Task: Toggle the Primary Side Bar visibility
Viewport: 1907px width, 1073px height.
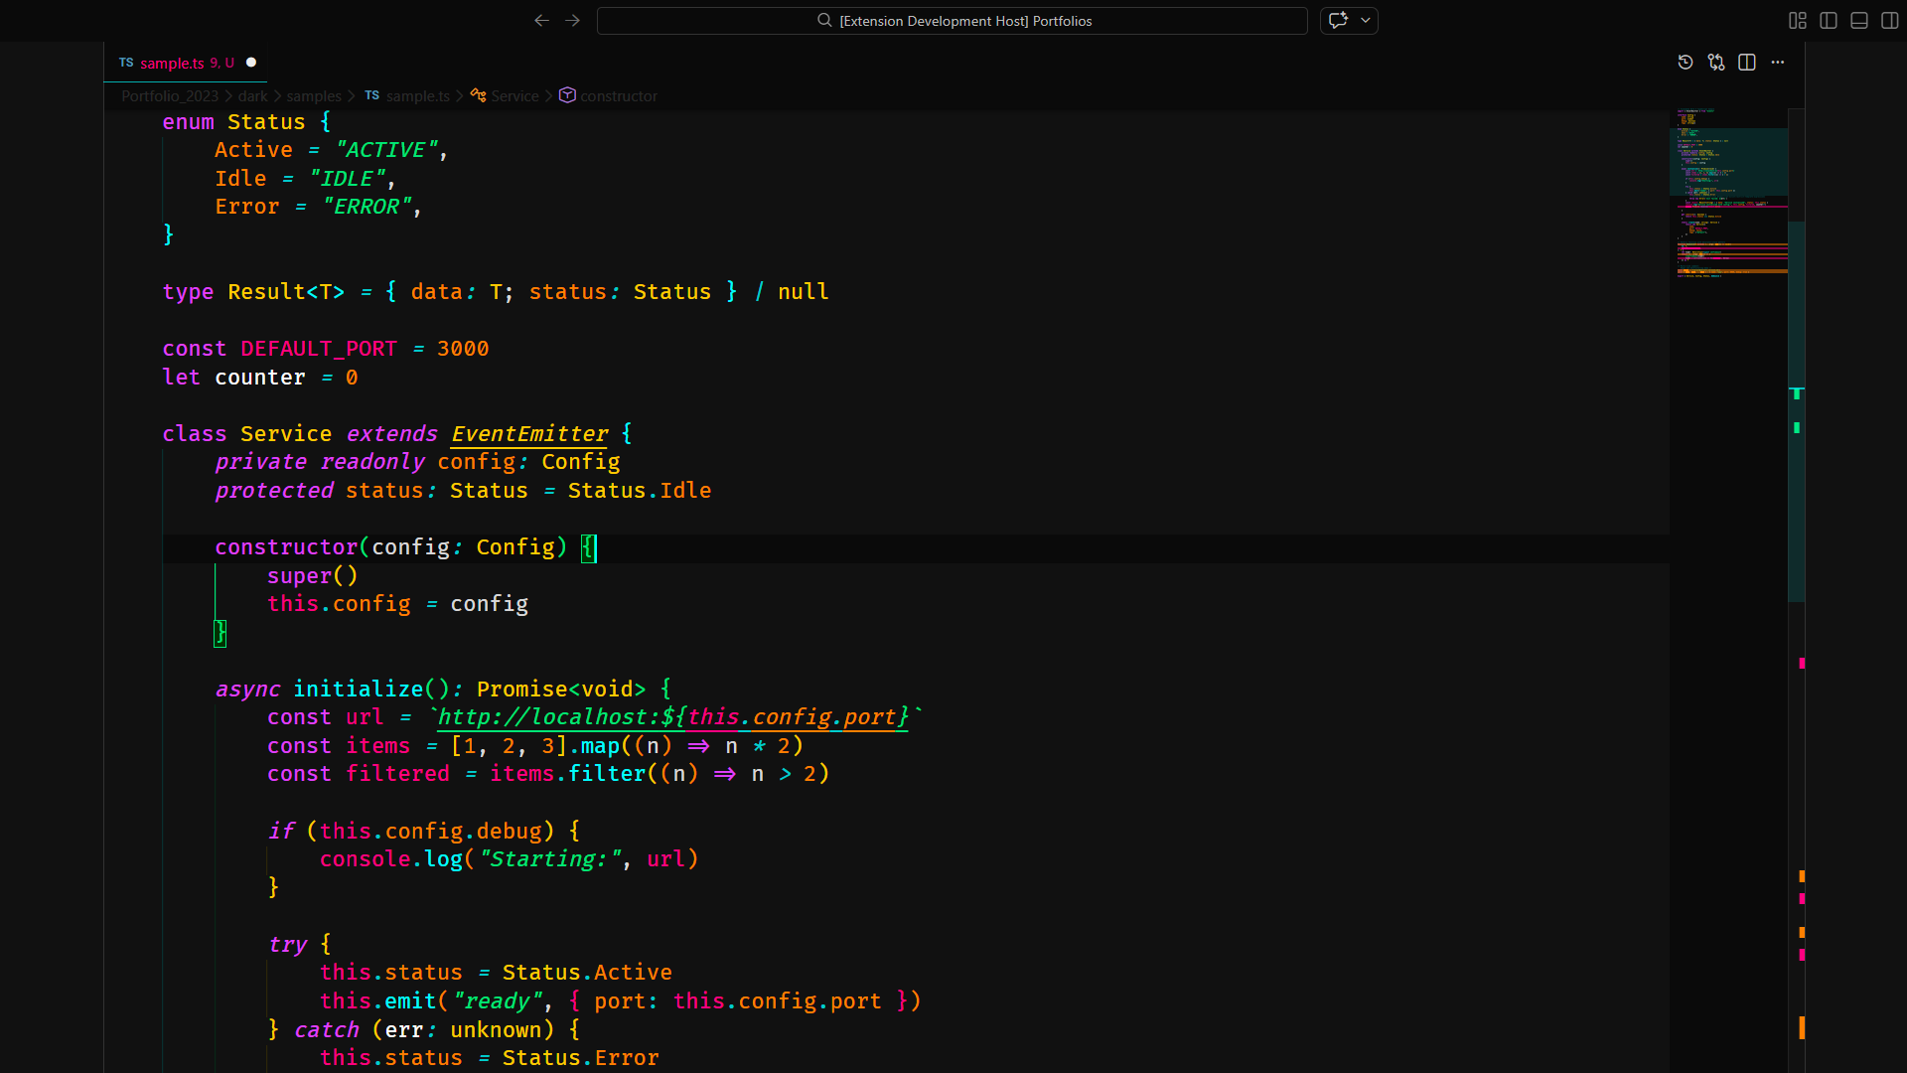Action: point(1828,20)
